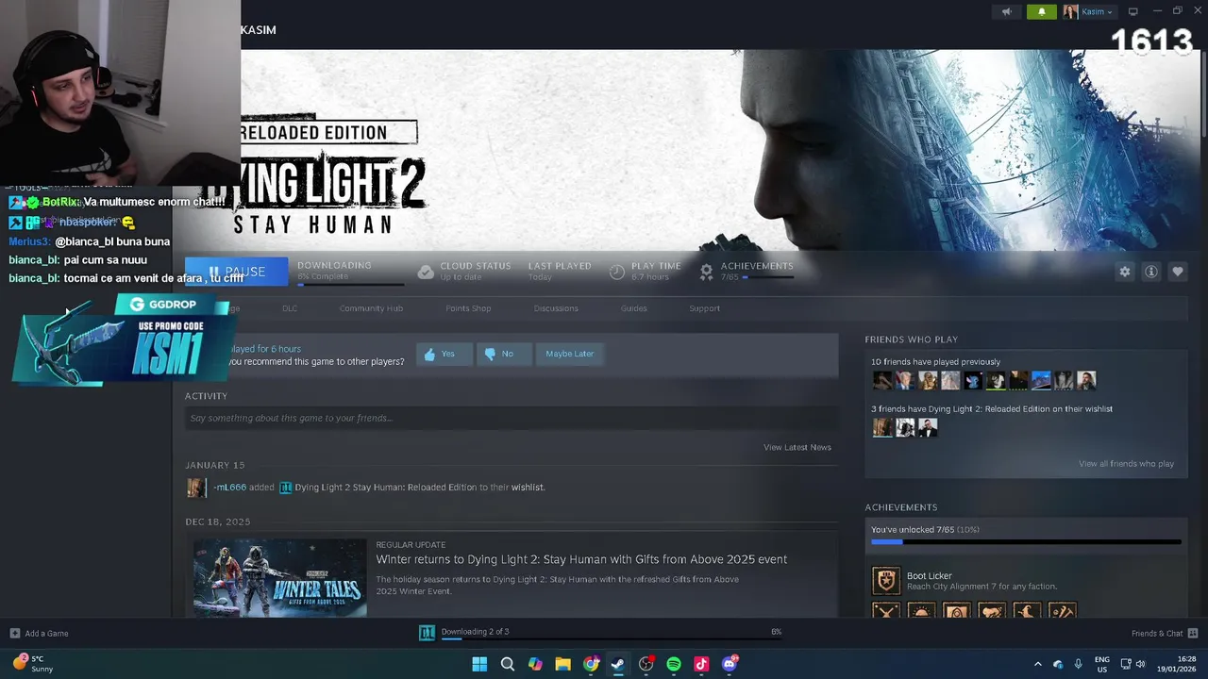Open View all friends who play

(1126, 464)
